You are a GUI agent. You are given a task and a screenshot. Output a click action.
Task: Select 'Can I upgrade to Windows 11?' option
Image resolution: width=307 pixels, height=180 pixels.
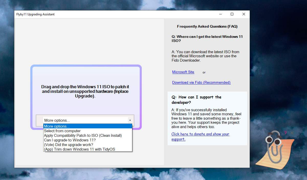[x=88, y=140]
